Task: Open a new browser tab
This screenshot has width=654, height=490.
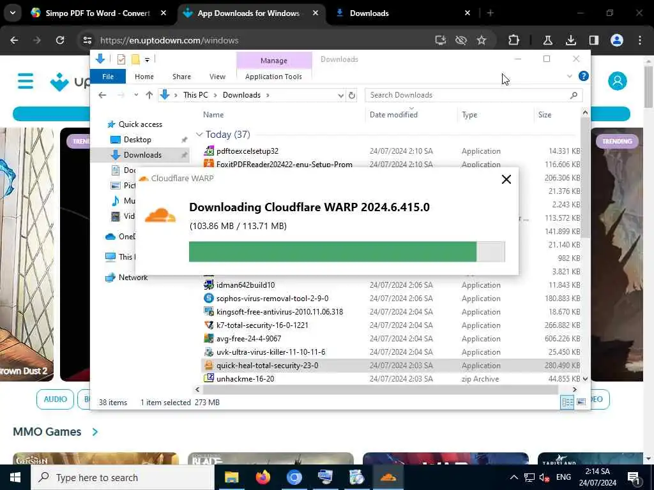Action: 490,13
